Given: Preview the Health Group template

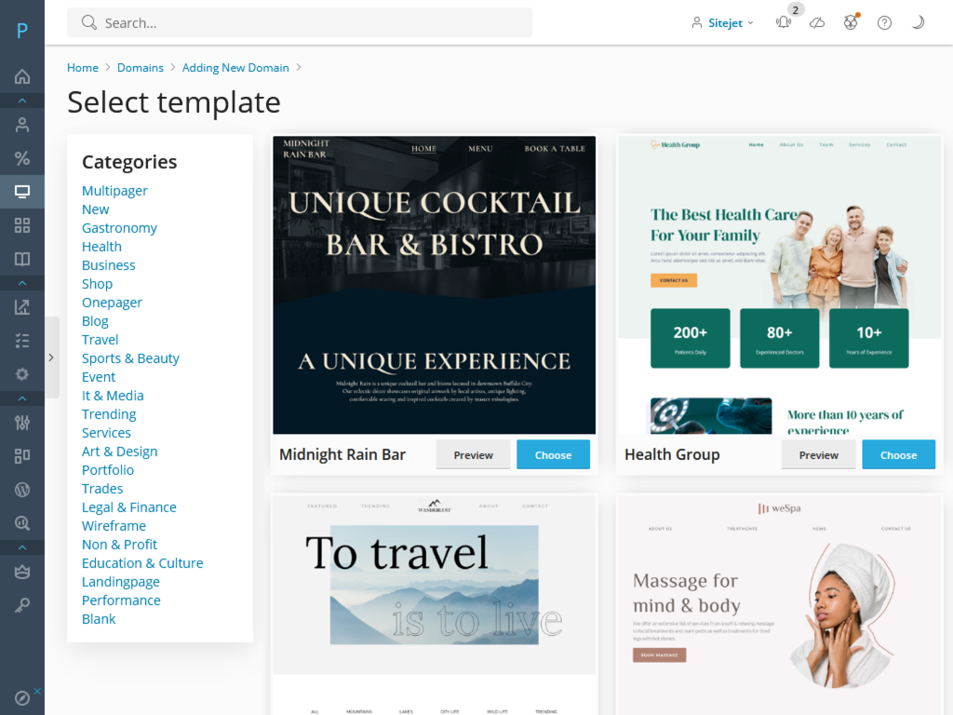Looking at the screenshot, I should coord(818,455).
